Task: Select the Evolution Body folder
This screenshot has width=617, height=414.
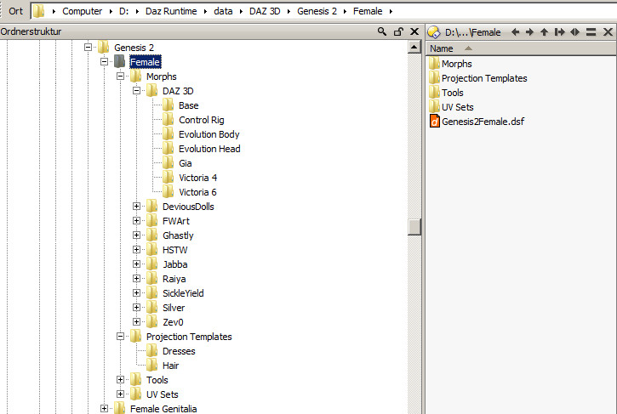Action: tap(209, 134)
